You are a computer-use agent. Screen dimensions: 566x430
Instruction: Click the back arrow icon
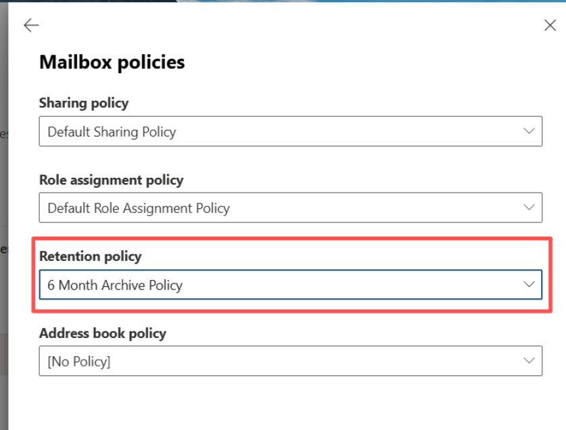pos(31,26)
